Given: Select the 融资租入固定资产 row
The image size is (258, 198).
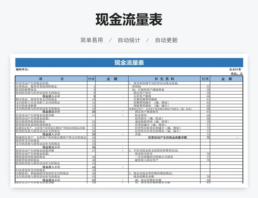Looking at the screenshot, I should (x=147, y=160).
